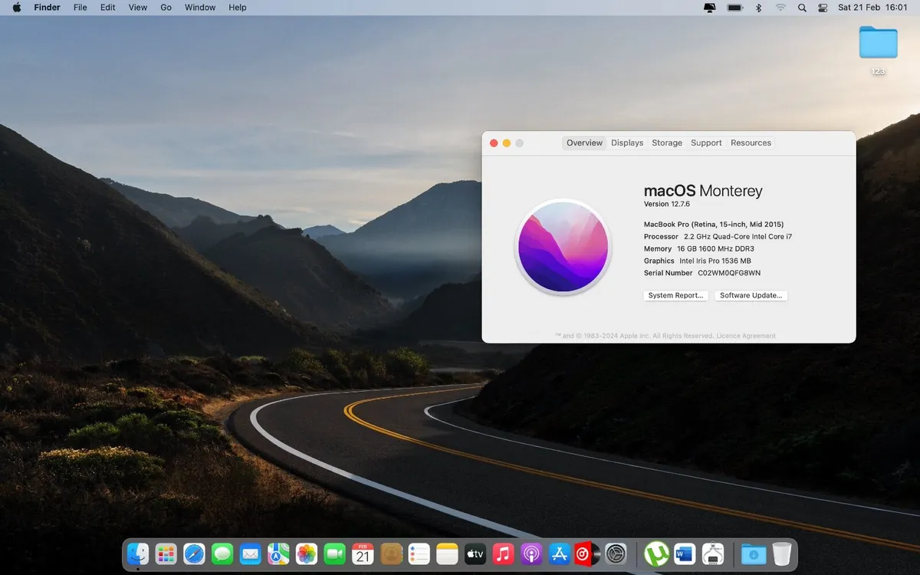Open the Go menu
This screenshot has height=575, width=920.
coord(166,7)
